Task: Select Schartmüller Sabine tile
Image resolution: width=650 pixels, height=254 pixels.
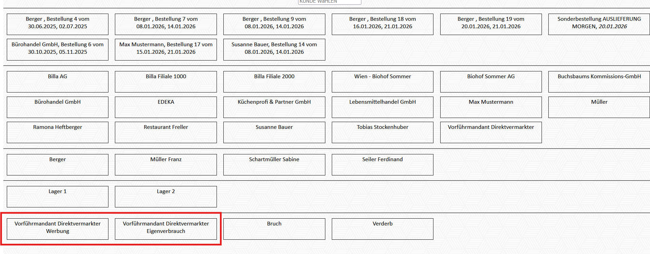Action: pyautogui.click(x=274, y=165)
